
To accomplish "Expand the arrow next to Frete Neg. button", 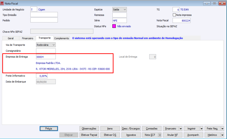I will (x=222, y=128).
